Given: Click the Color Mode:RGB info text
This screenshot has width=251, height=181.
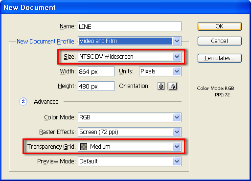Looking at the screenshot, I should click(215, 89).
